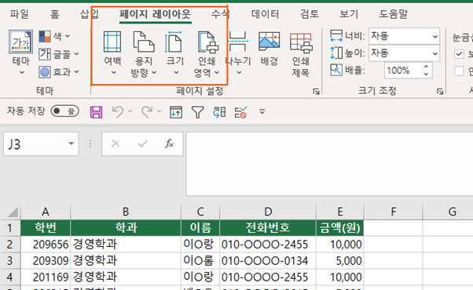The image size is (473, 290).
Task: Open the 페이지 설정 dialog launcher
Action: tap(316, 92)
